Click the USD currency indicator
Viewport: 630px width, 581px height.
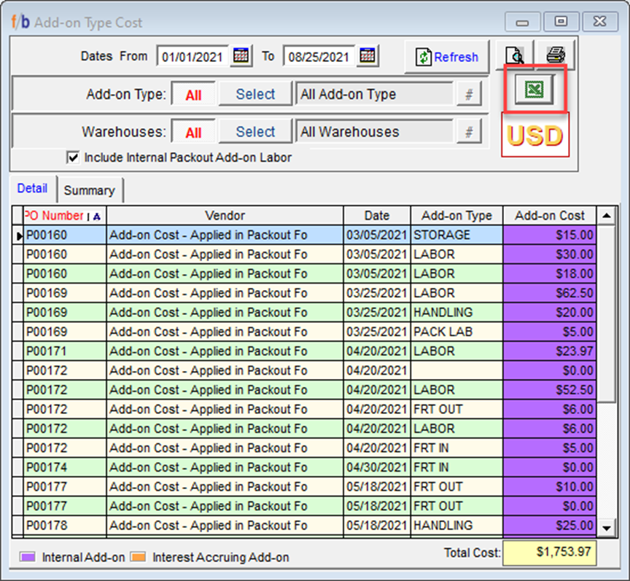[534, 136]
